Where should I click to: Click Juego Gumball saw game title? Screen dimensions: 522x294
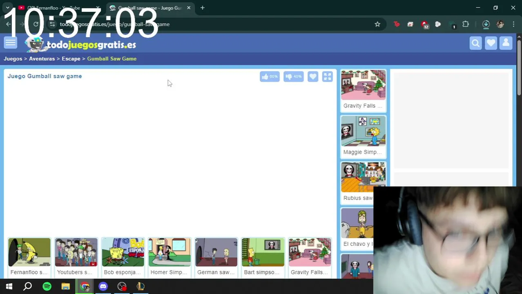tap(45, 76)
